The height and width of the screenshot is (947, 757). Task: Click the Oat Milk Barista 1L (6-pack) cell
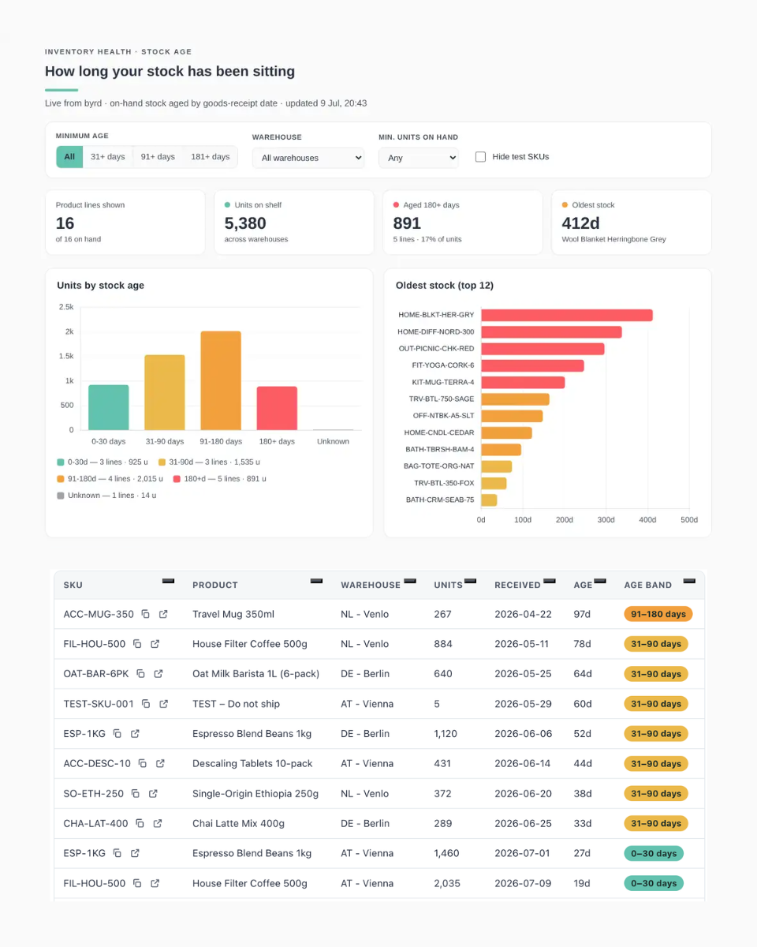tap(256, 674)
